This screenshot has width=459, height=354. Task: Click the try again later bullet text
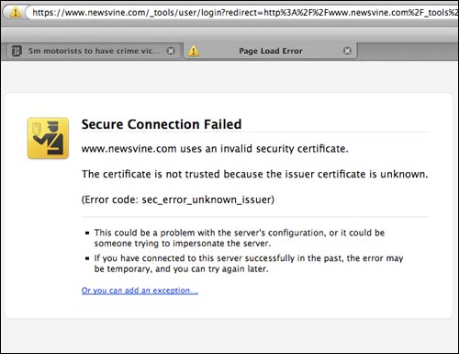tap(249, 263)
